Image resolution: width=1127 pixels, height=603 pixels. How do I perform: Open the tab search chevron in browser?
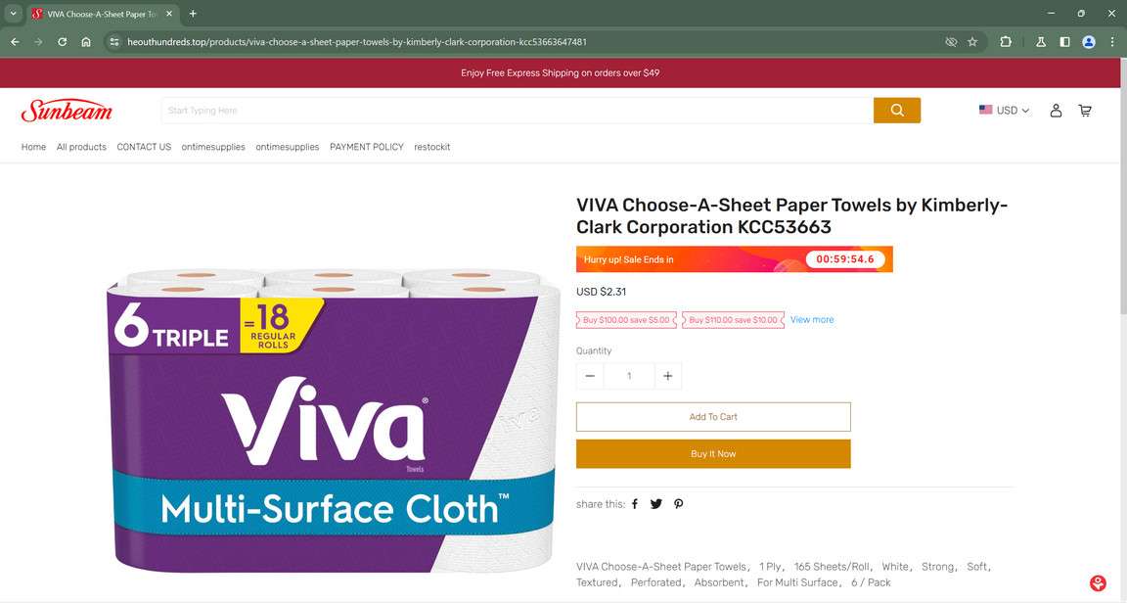click(13, 13)
